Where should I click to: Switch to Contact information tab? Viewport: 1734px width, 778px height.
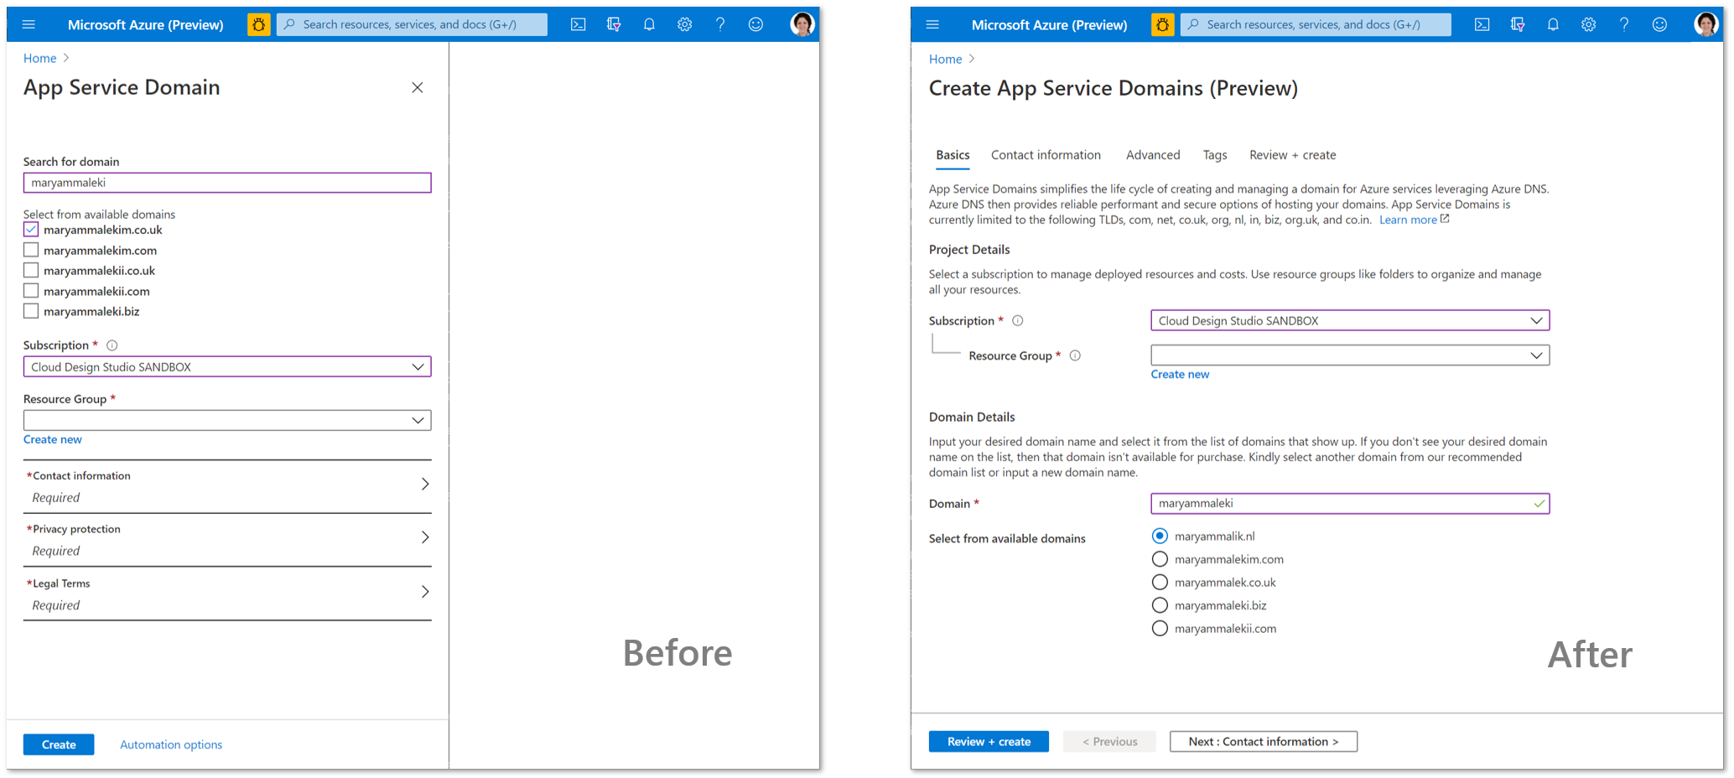point(1046,155)
